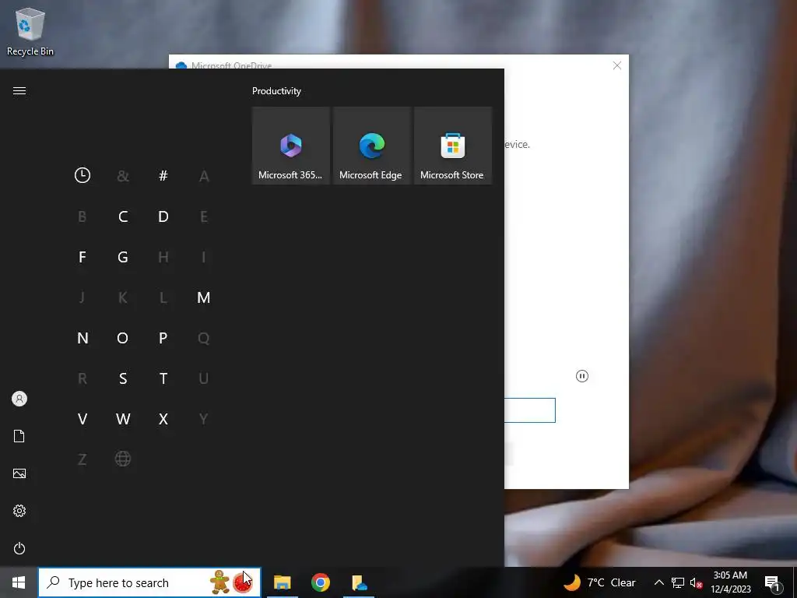This screenshot has height=598, width=797.
Task: Open the muted volume tray icon
Action: tap(696, 582)
